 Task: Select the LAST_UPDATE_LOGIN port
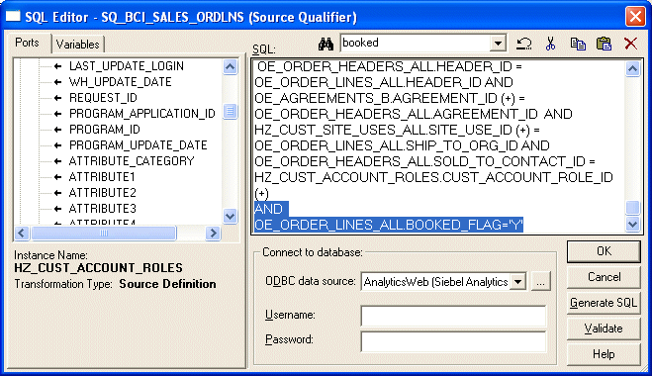click(x=127, y=66)
